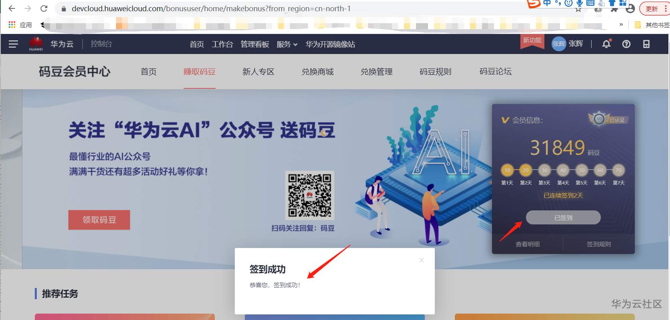Screen dimensions: 670x320
Task: Click the day 5 sign-in circle labeled 50
Action: (x=582, y=170)
